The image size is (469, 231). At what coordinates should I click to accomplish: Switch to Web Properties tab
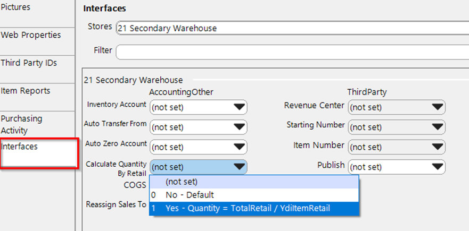point(32,35)
